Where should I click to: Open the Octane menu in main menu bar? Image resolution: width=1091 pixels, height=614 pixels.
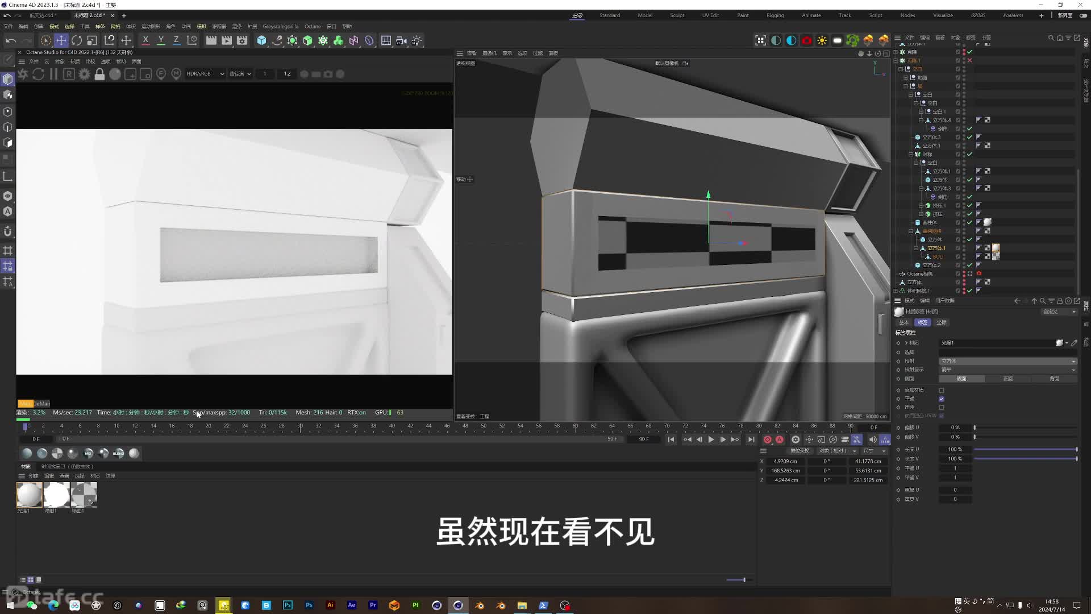click(313, 26)
